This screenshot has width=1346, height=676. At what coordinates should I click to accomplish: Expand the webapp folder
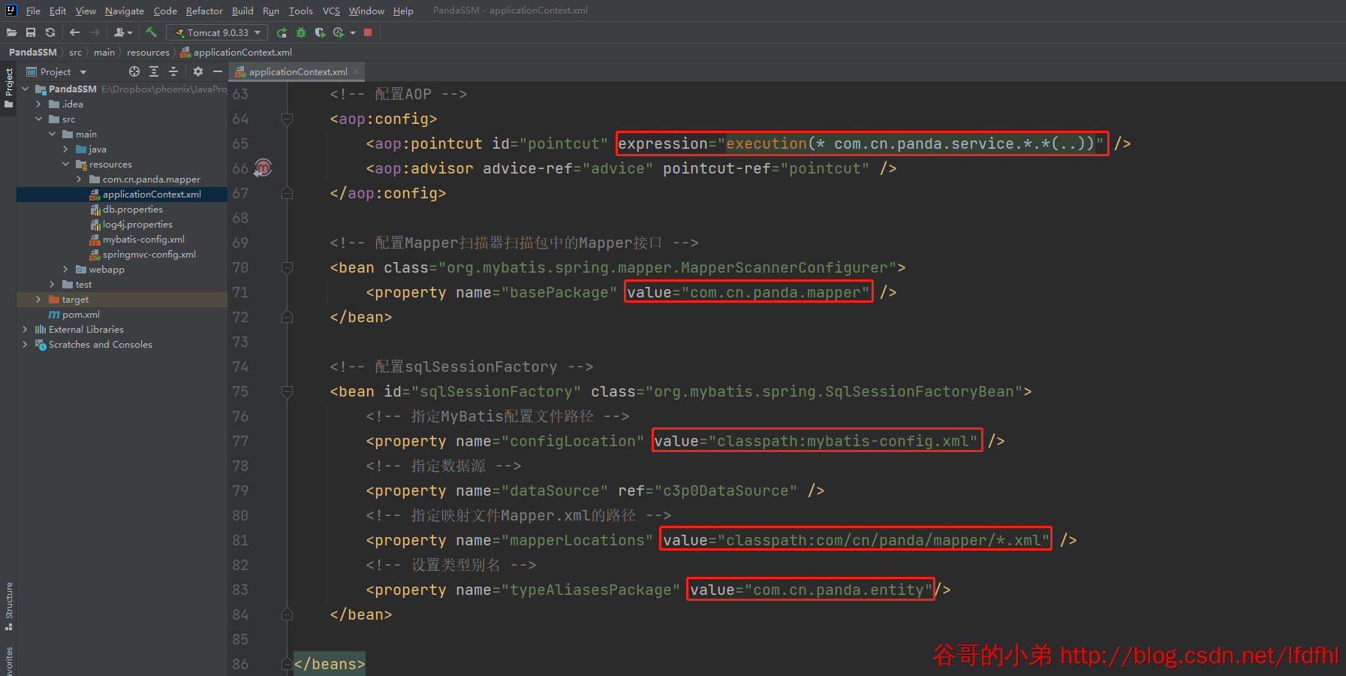66,269
